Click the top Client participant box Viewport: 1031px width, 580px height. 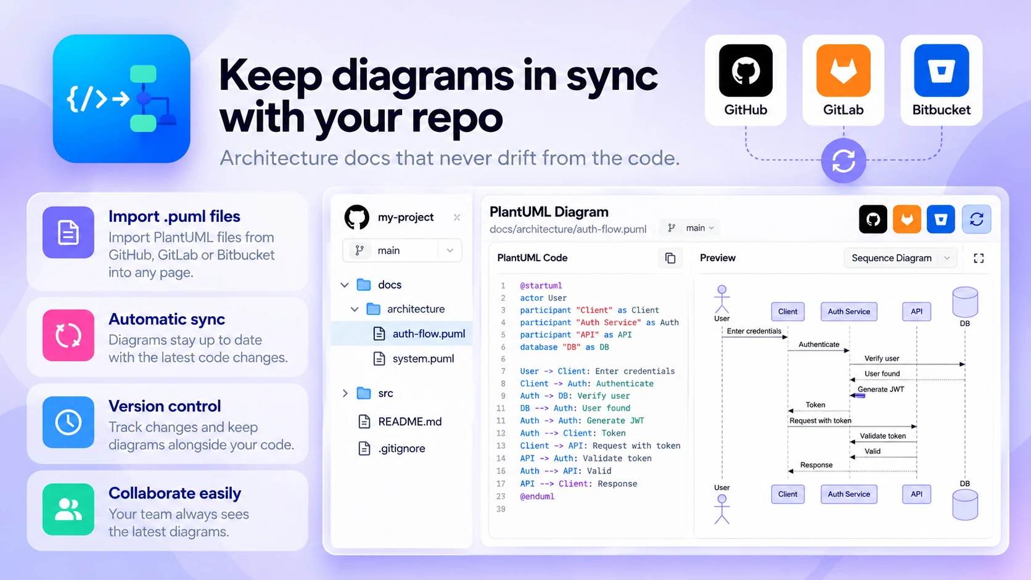(x=787, y=312)
